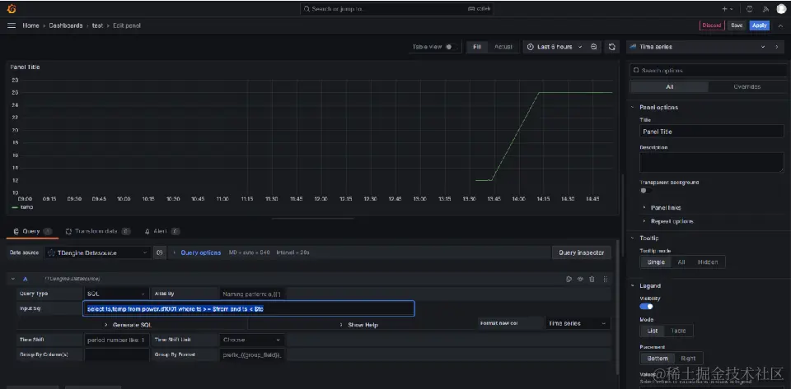Open TDengine Datasource dropdown
Screen dimensions: 791x389
click(97, 252)
